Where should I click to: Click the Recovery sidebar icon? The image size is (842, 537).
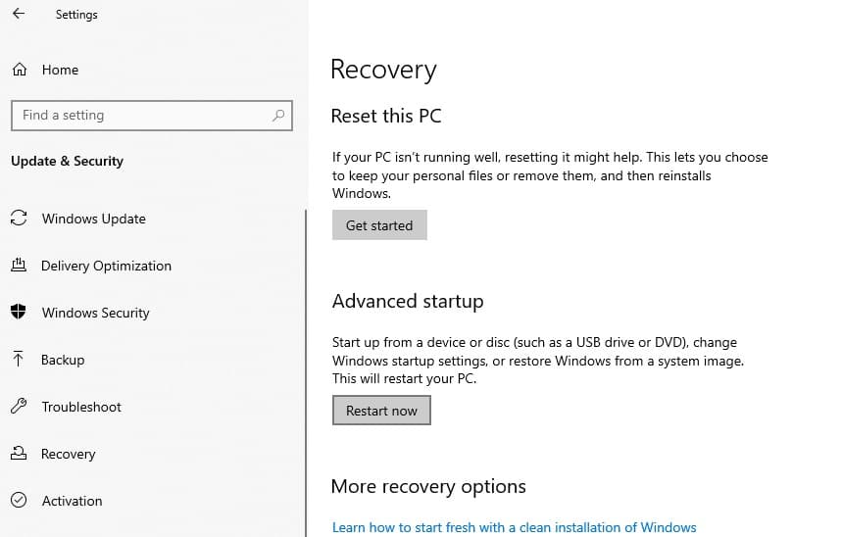tap(19, 454)
